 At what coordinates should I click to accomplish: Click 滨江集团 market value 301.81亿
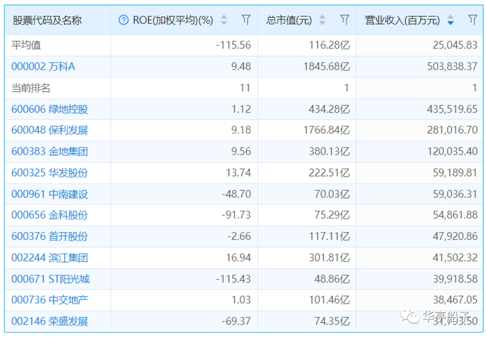click(x=329, y=258)
